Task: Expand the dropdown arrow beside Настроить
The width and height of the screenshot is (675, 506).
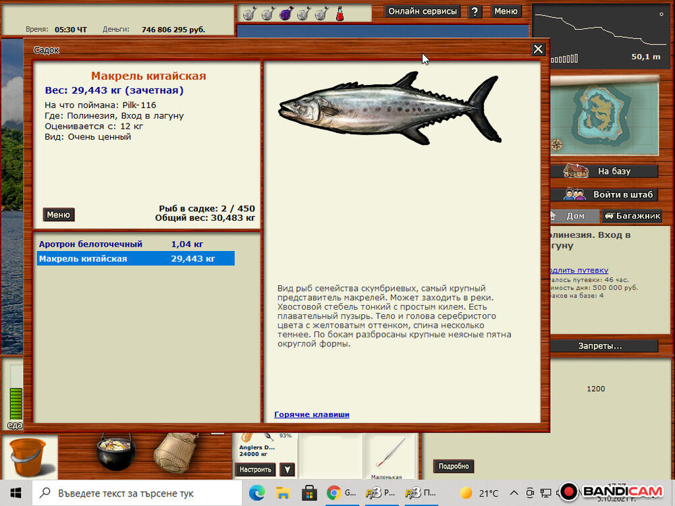Action: click(x=287, y=470)
